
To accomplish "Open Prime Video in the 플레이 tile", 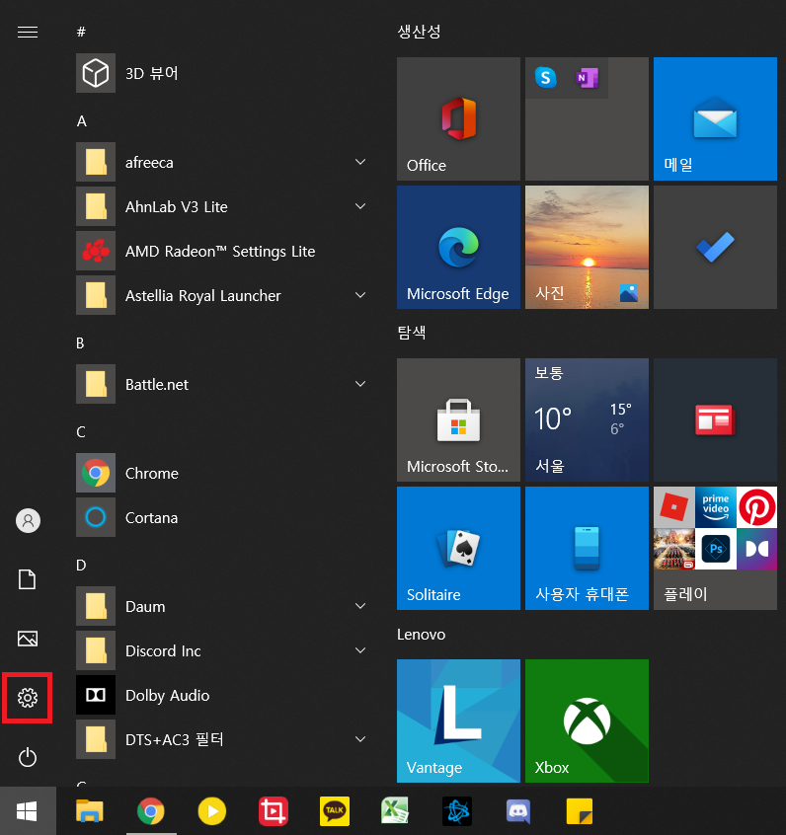I will (716, 507).
